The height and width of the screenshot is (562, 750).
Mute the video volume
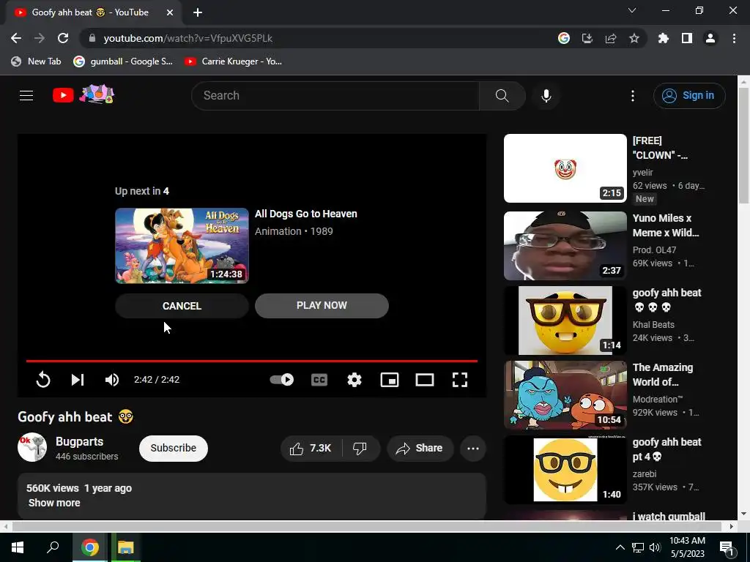coord(112,380)
